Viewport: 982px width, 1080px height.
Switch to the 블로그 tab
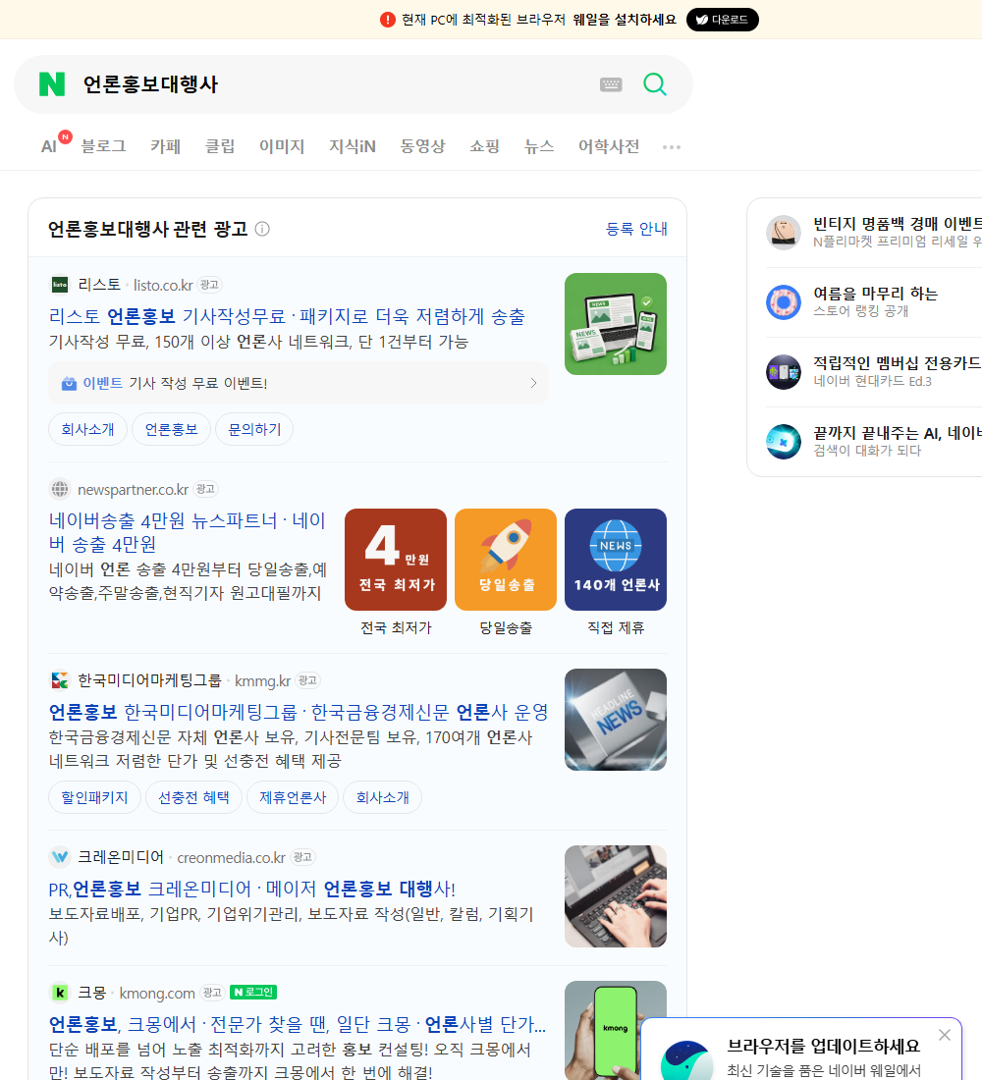103,146
